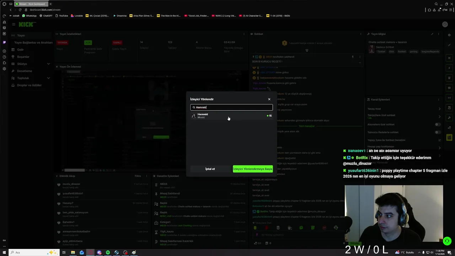Click the Kick logo

pos(27,24)
